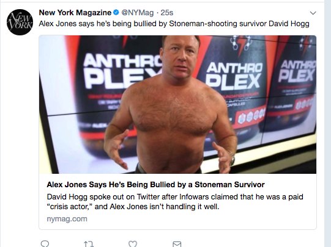Click the wristwatch in the photo
This screenshot has height=247, width=331.
click(232, 159)
